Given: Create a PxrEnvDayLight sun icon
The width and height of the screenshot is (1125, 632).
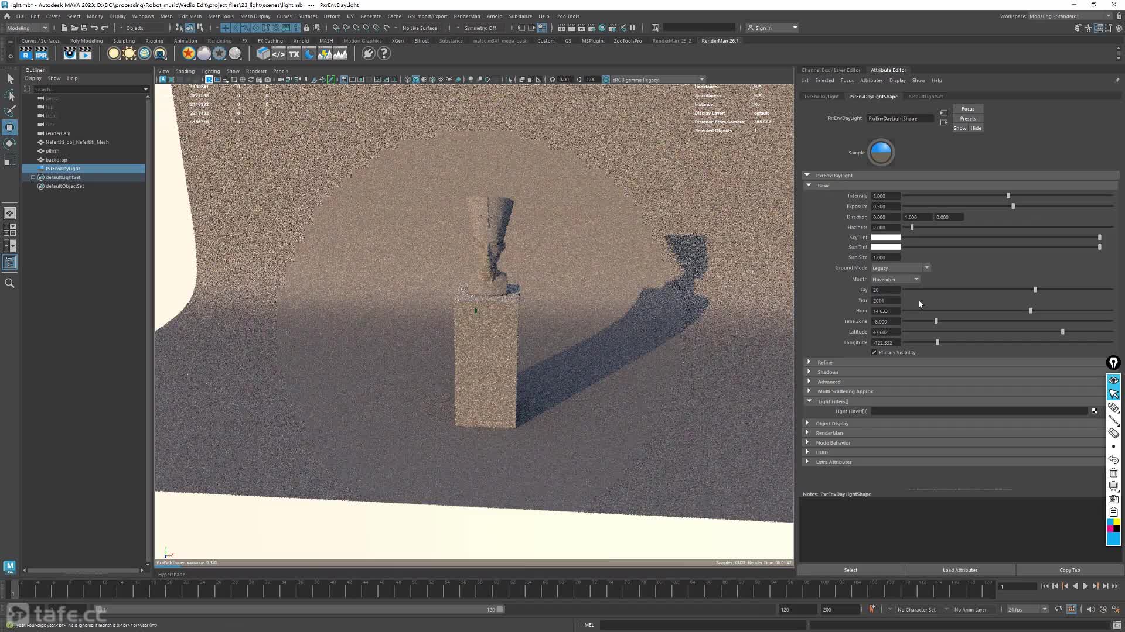Looking at the screenshot, I should pyautogui.click(x=129, y=54).
